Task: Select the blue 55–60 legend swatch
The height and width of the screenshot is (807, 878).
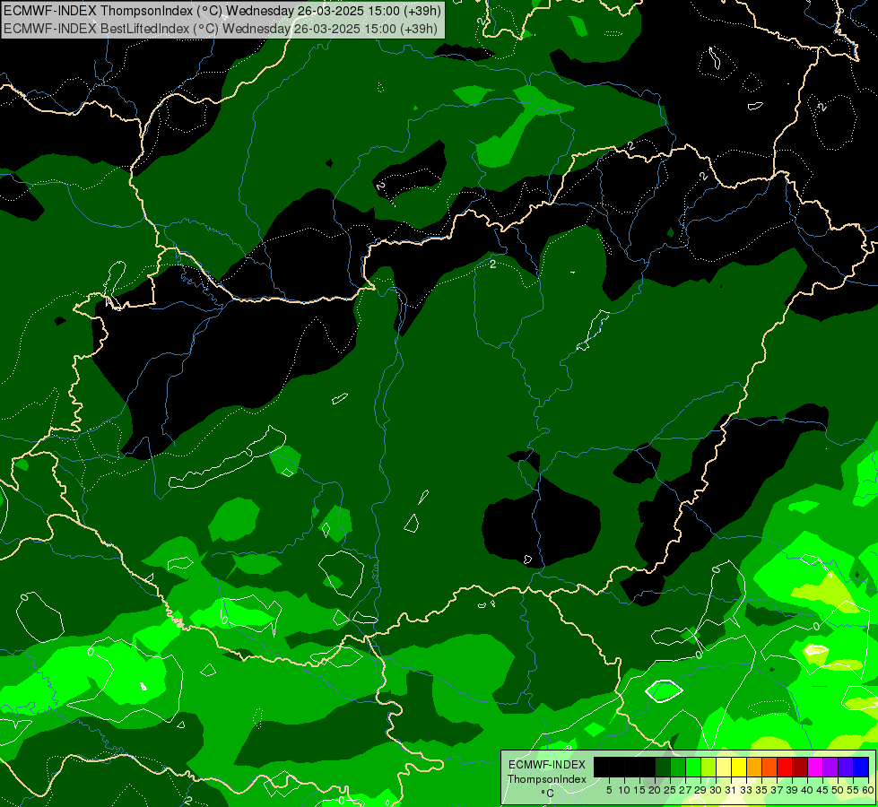Action: point(861,767)
